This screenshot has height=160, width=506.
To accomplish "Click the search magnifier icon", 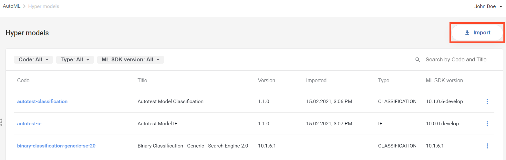I will [x=418, y=60].
